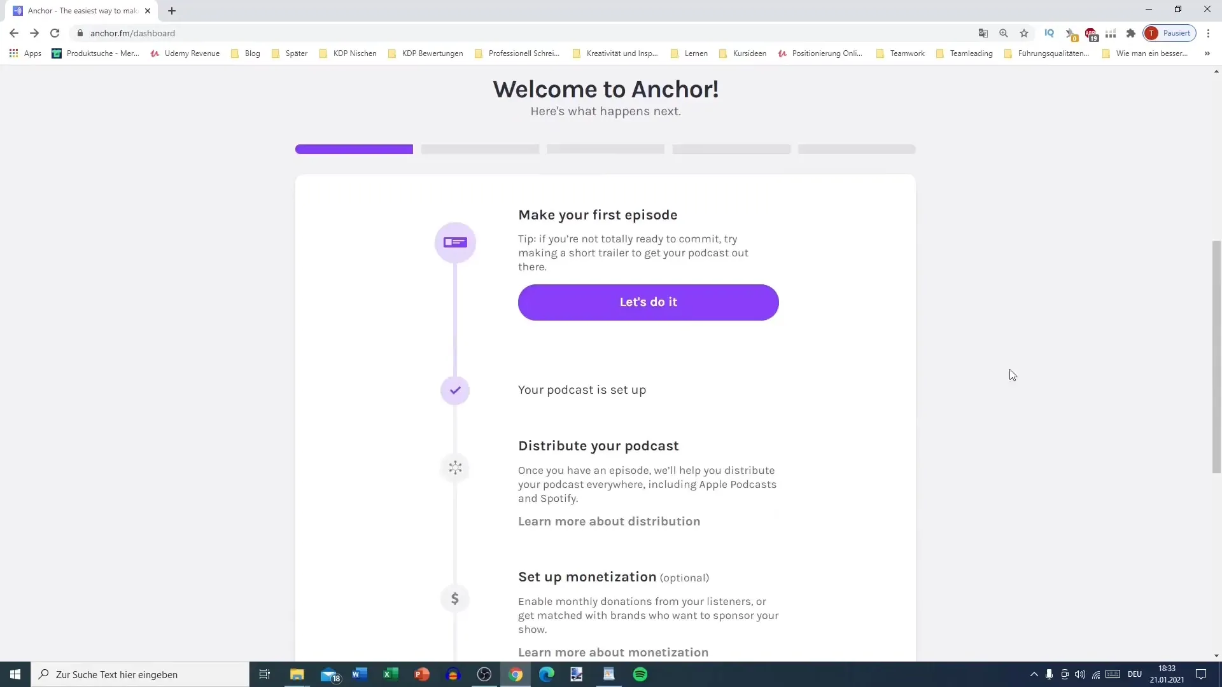Screen dimensions: 1222x687
Task: Open the volume speaker tray icon
Action: (1080, 674)
